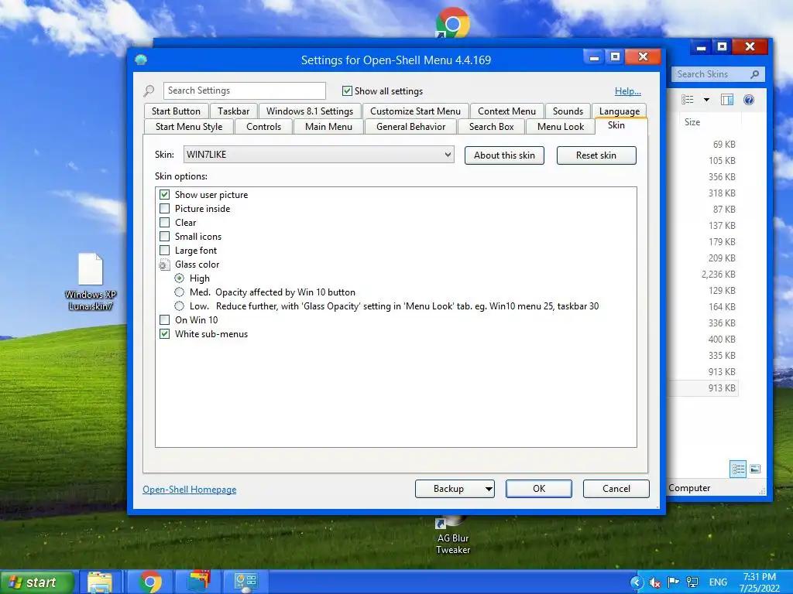Click Reset skin button
The height and width of the screenshot is (594, 793).
596,155
